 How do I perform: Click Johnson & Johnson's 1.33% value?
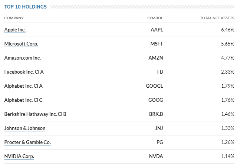(x=228, y=128)
